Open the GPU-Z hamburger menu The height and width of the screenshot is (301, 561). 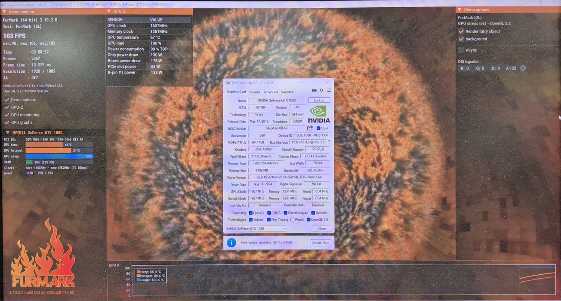tap(329, 90)
